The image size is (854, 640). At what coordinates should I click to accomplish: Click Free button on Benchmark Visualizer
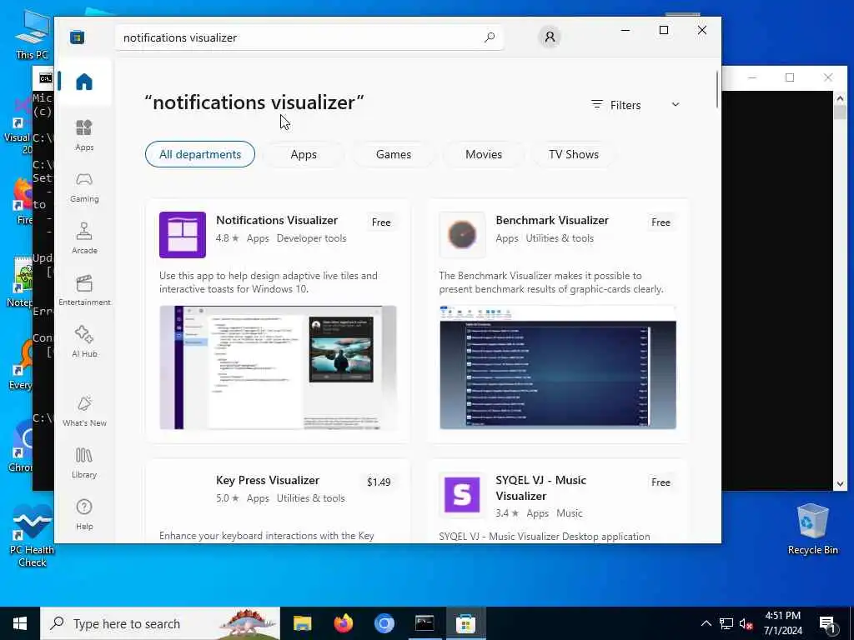click(661, 222)
